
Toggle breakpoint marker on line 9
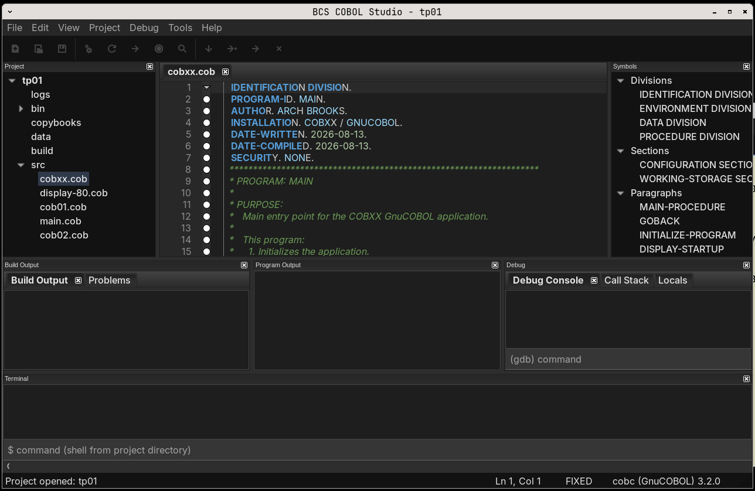tap(206, 182)
